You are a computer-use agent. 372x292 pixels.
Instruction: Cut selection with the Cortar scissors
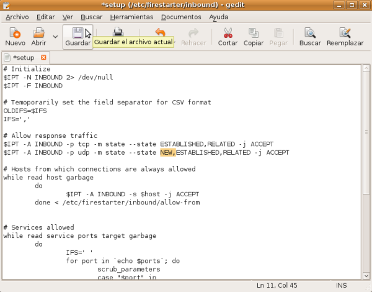228,33
